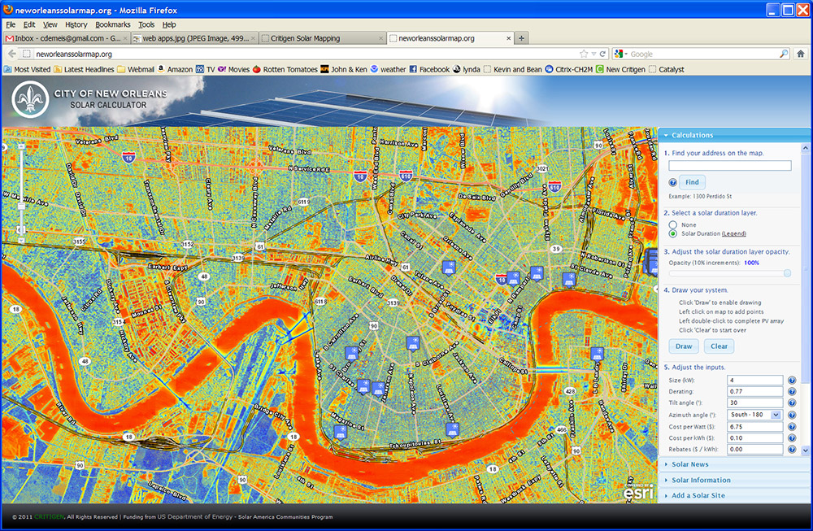Viewport: 813px width, 531px height.
Task: Open help icon for Size (kW)
Action: [792, 380]
